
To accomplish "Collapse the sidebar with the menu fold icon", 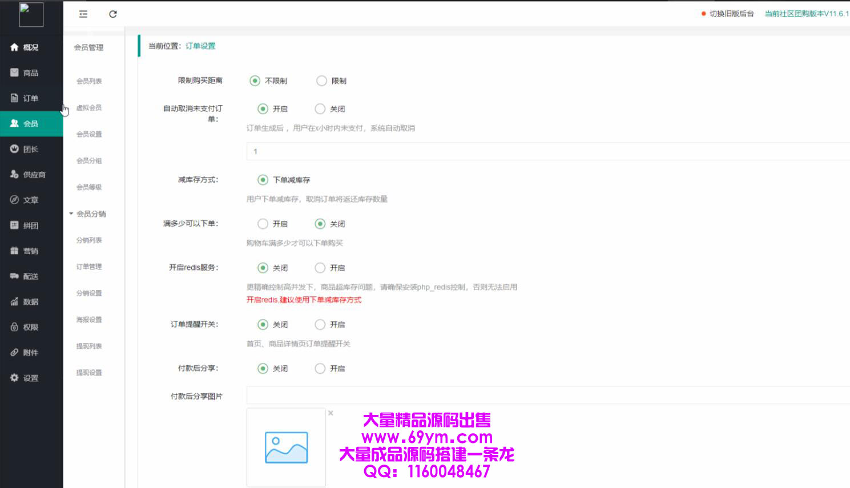I will (x=83, y=14).
